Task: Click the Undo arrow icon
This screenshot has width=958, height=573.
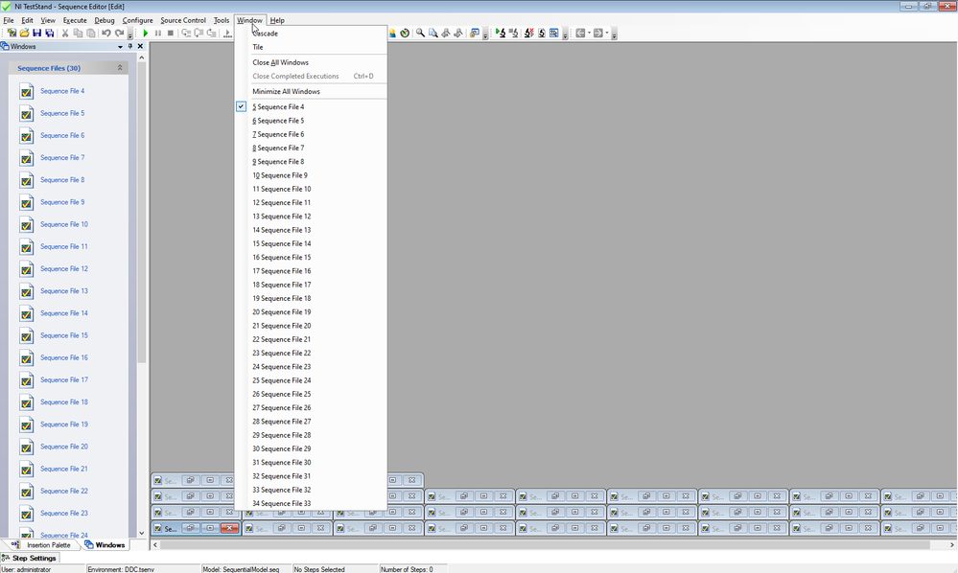Action: click(x=106, y=33)
